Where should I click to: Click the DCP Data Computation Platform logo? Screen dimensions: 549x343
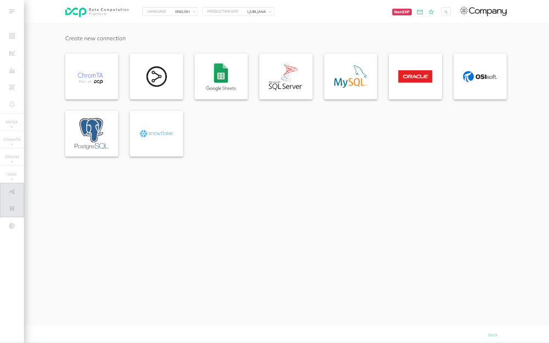click(97, 12)
